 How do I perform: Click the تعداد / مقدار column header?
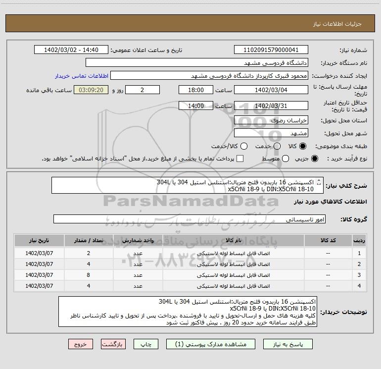click(x=89, y=240)
